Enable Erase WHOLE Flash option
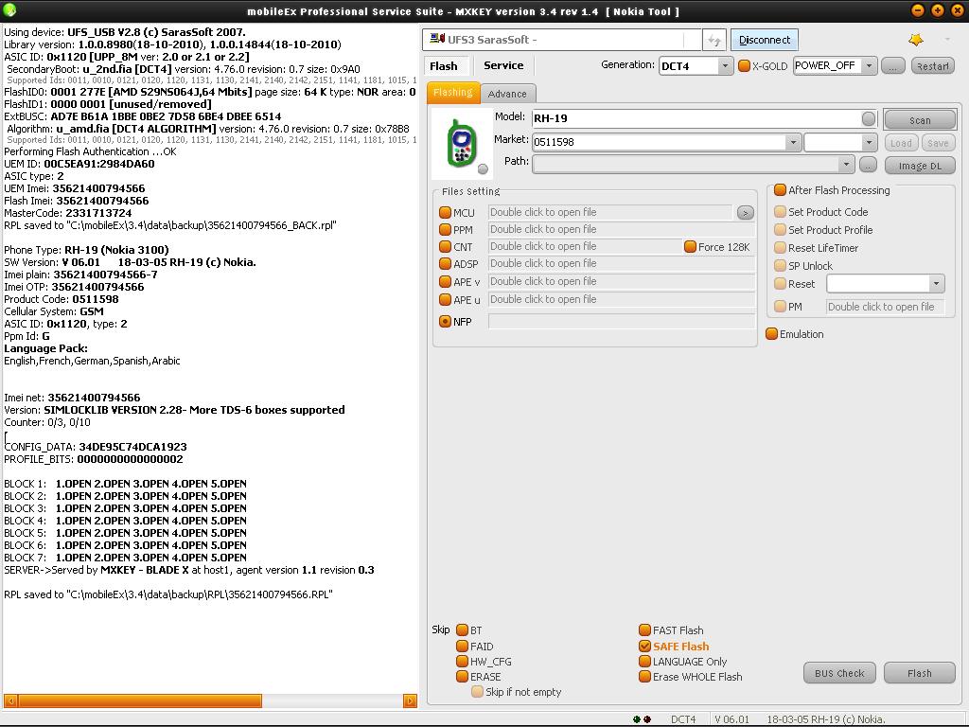Image resolution: width=969 pixels, height=727 pixels. click(x=644, y=676)
